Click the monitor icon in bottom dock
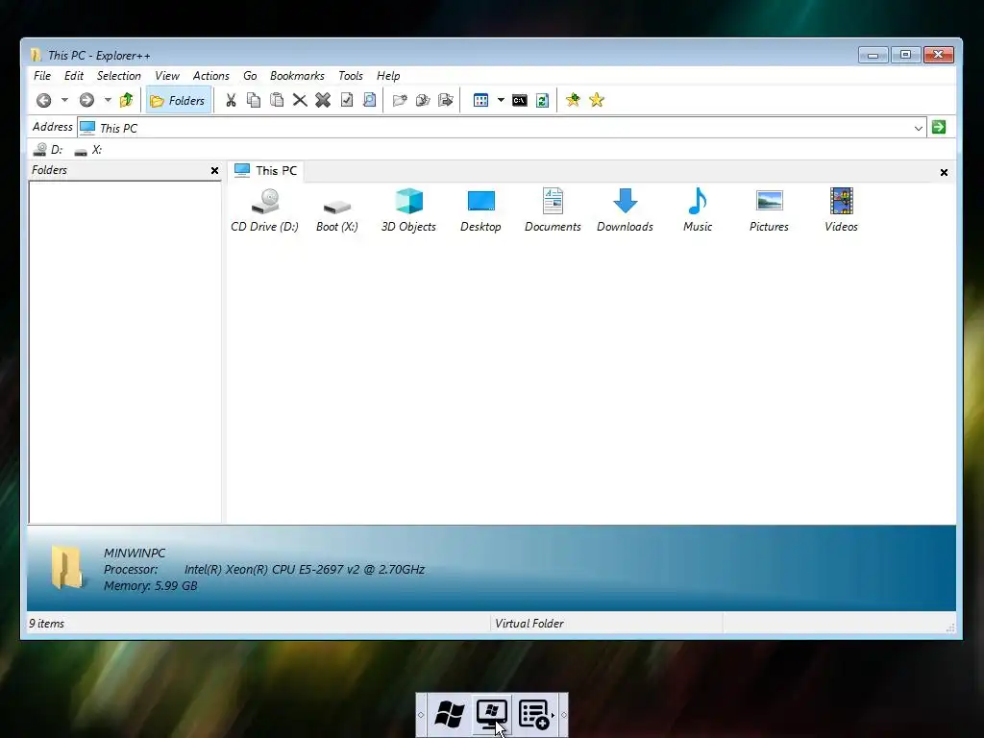Screen dimensions: 984x738 point(492,715)
